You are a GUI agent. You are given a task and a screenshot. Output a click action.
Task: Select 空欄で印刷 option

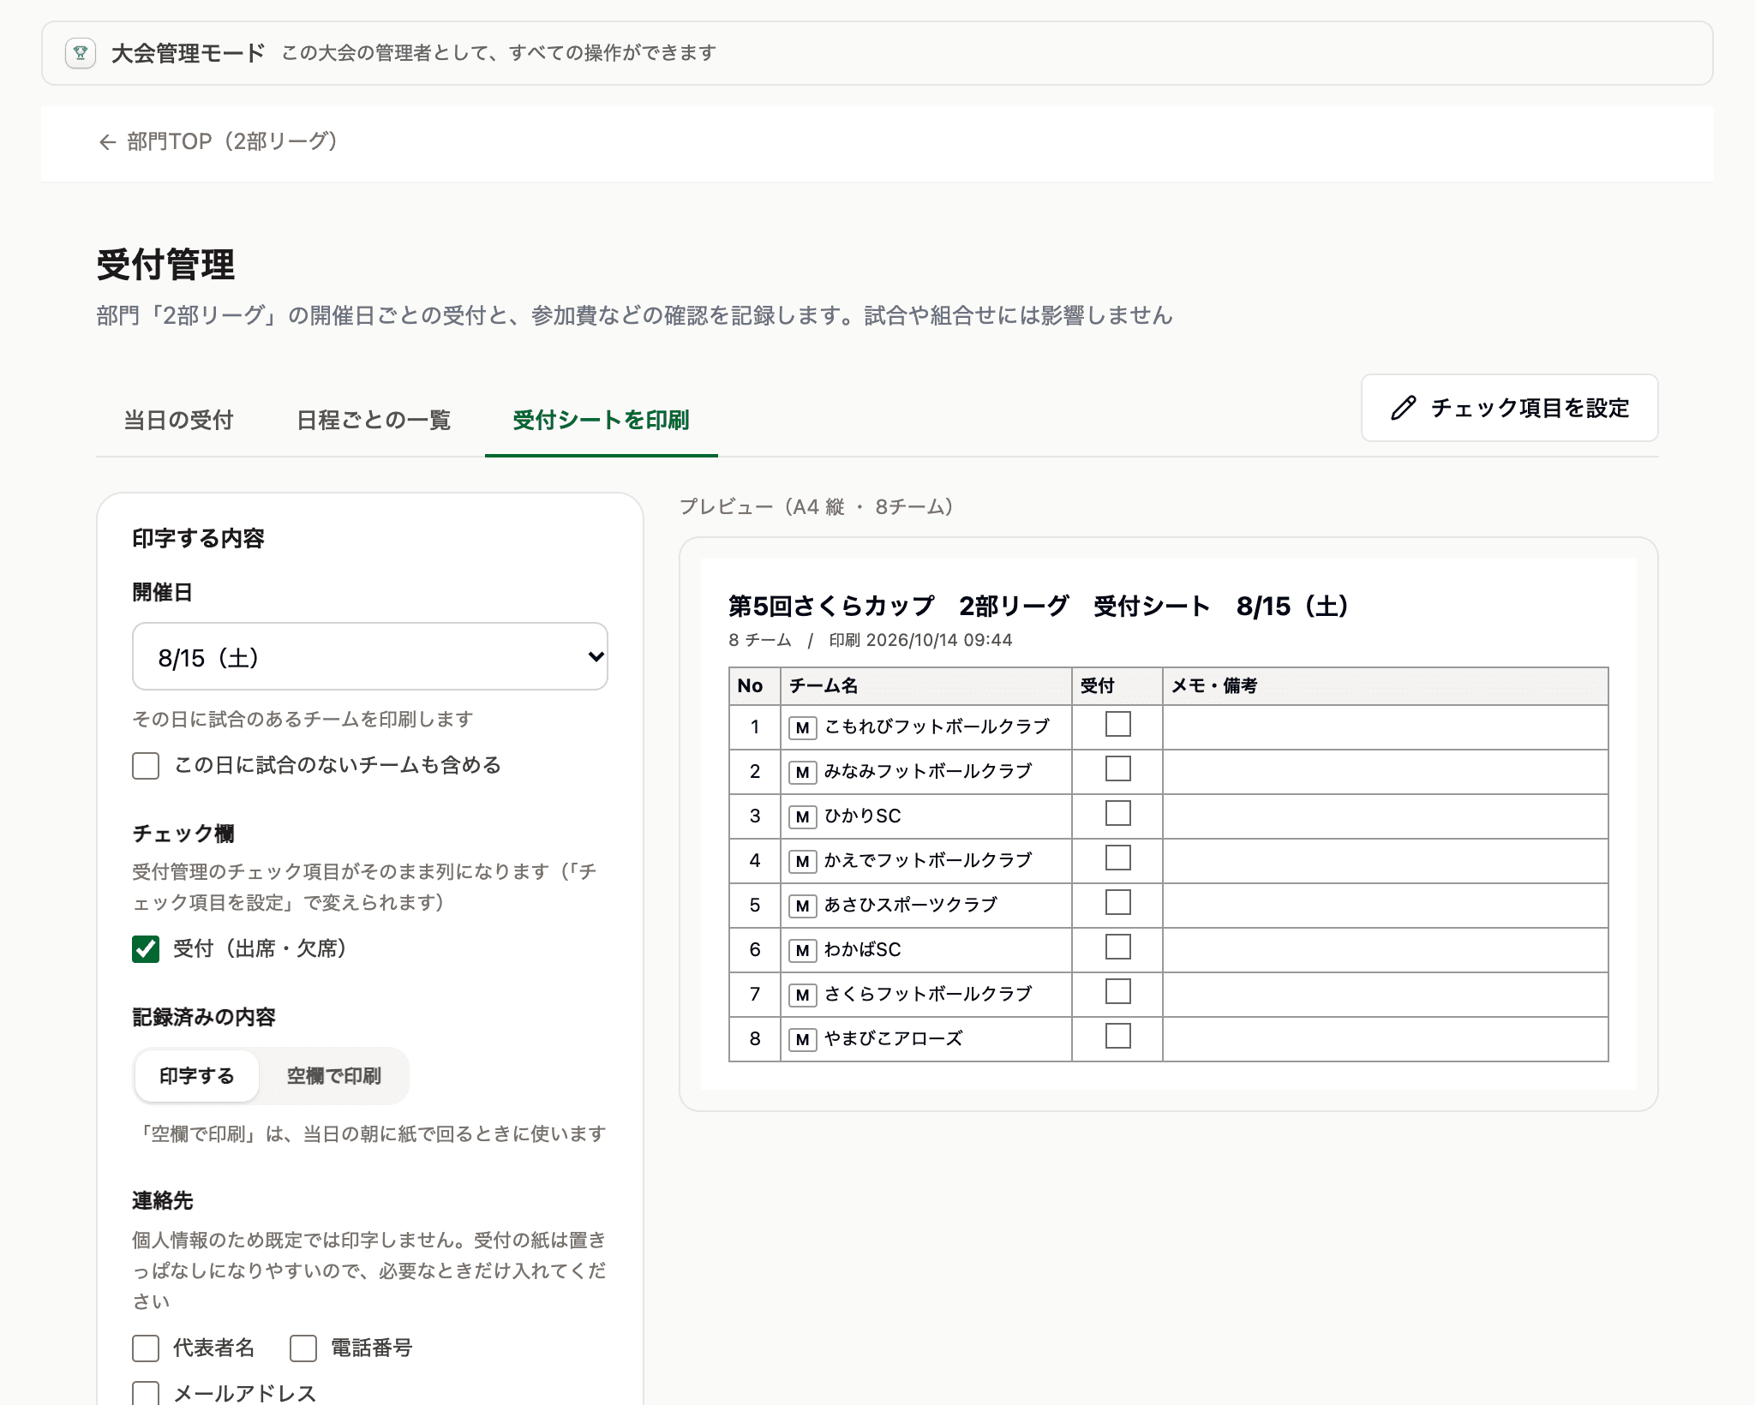point(333,1076)
